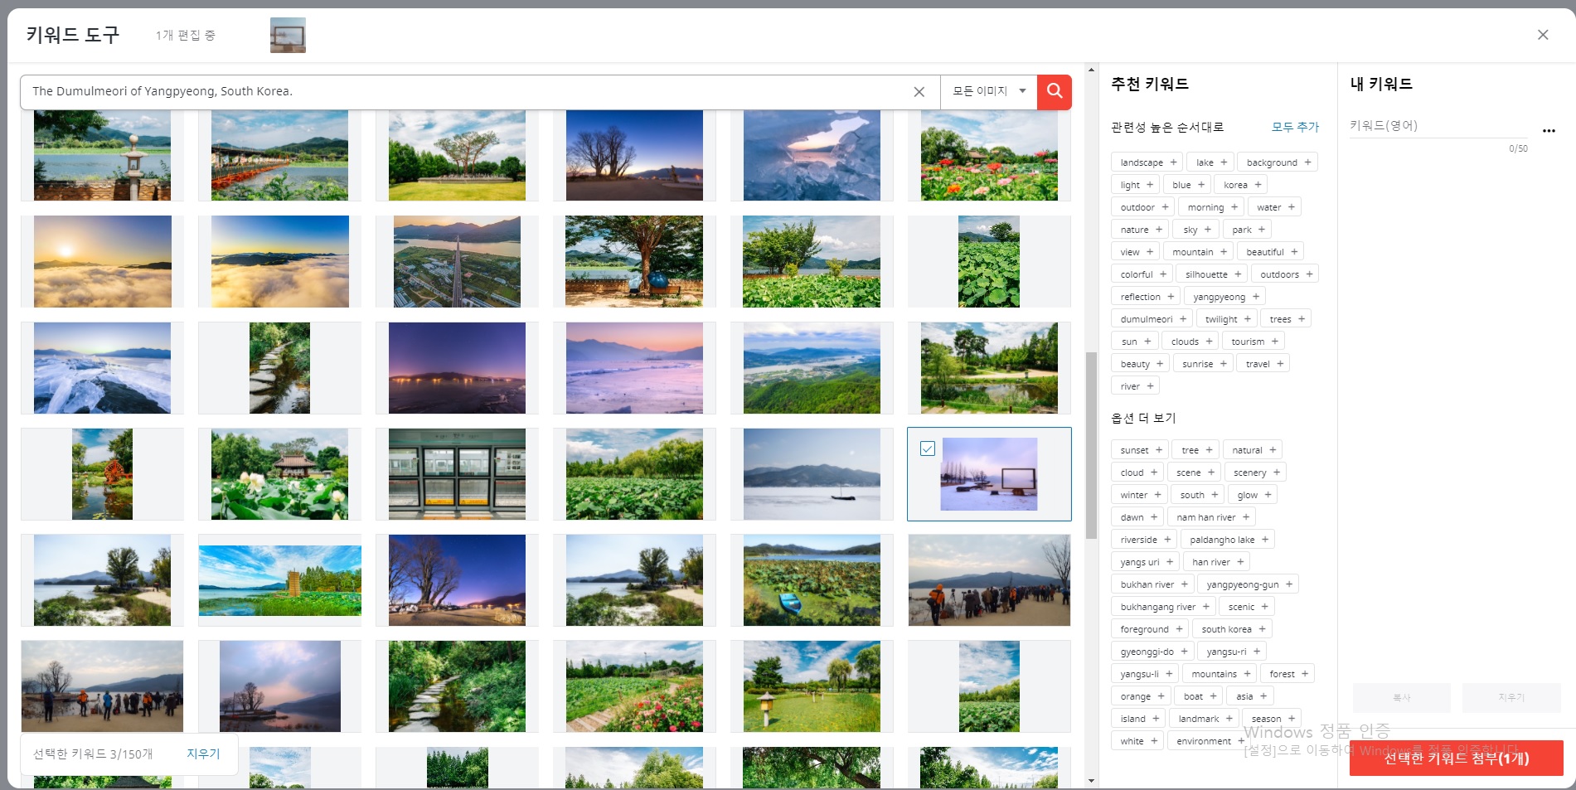Add the 'paldangho lake' keyword
This screenshot has width=1576, height=790.
(x=1229, y=540)
